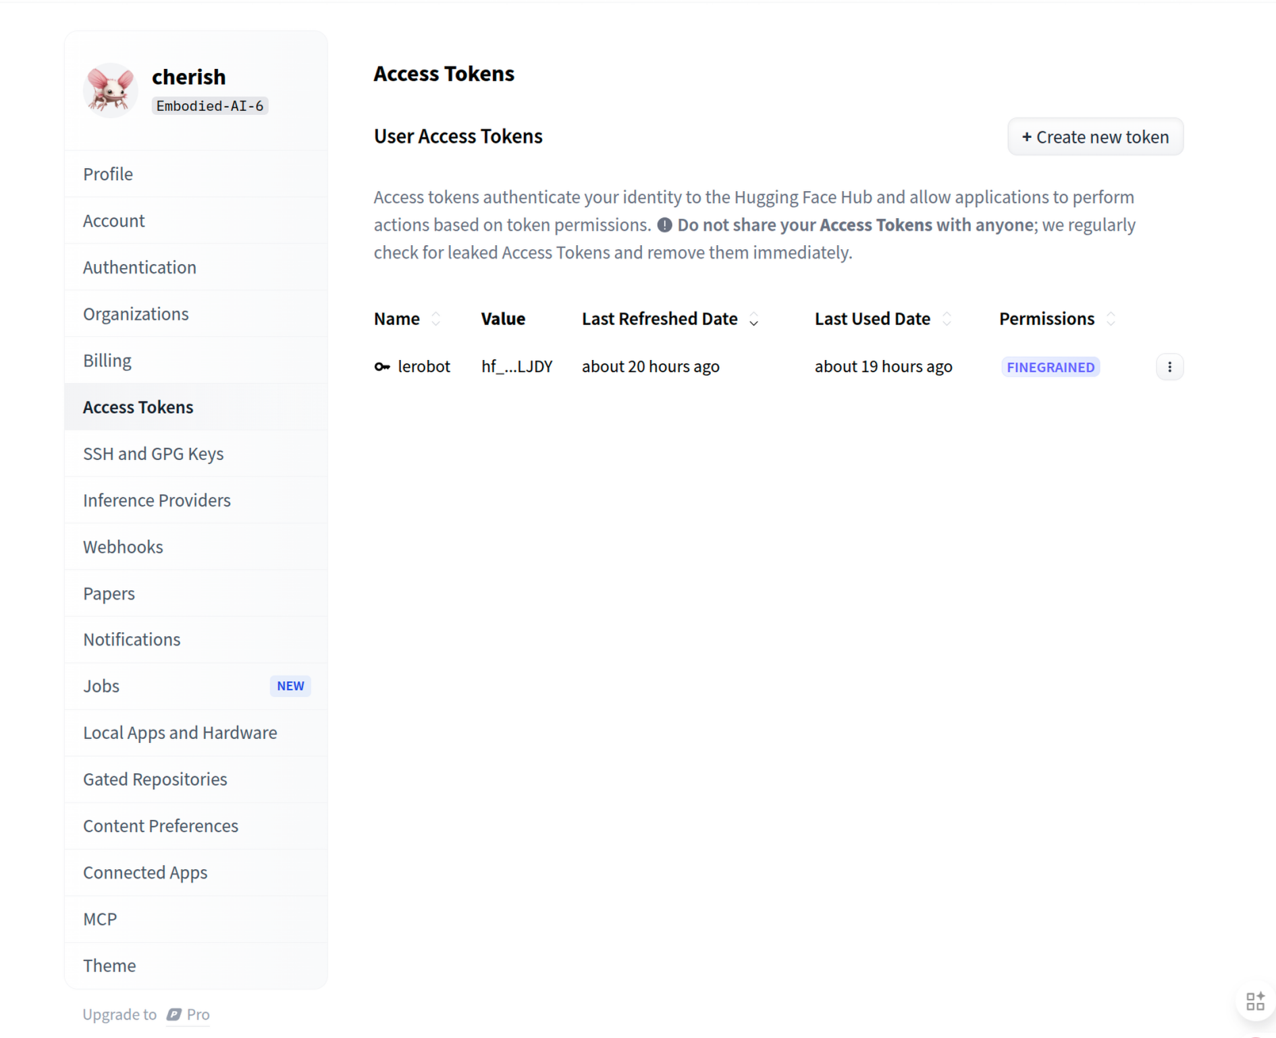Open Notifications settings
This screenshot has width=1276, height=1038.
tap(196, 640)
